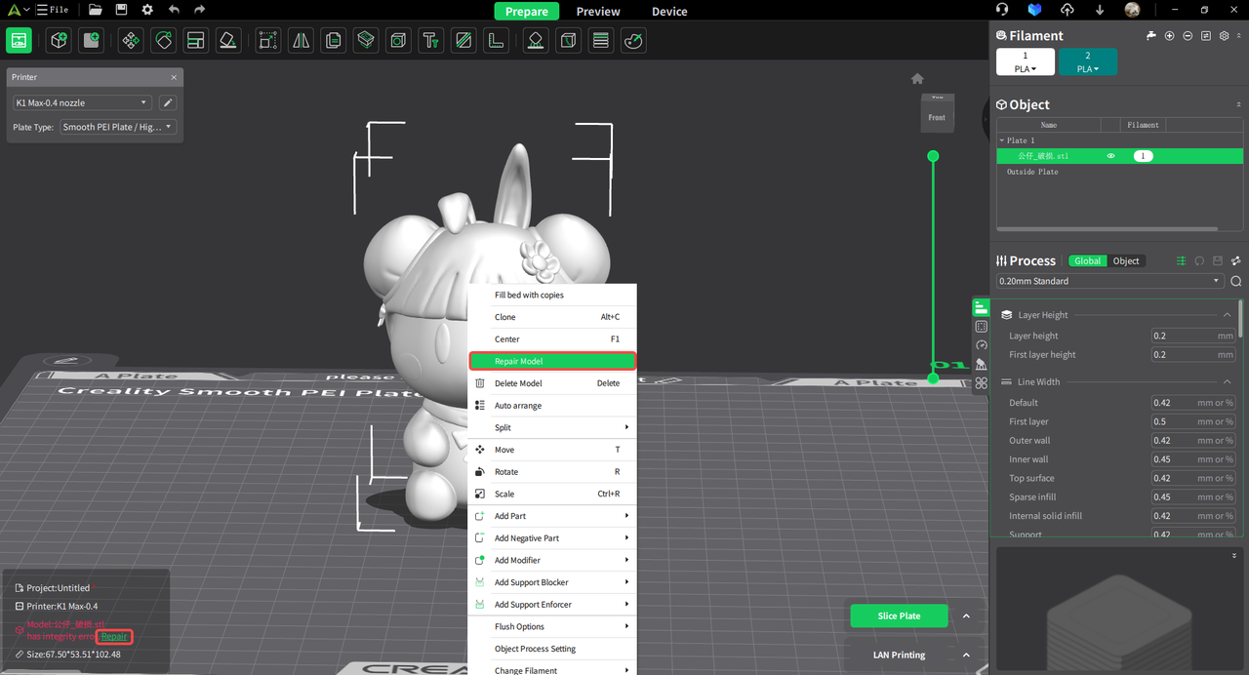Open the File menu
This screenshot has width=1249, height=675.
click(52, 10)
